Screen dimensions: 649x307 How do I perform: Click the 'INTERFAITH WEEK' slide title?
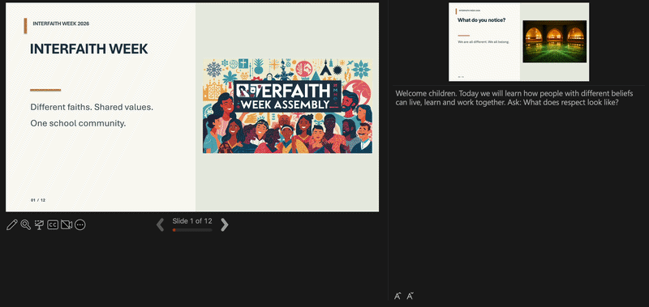coord(89,49)
